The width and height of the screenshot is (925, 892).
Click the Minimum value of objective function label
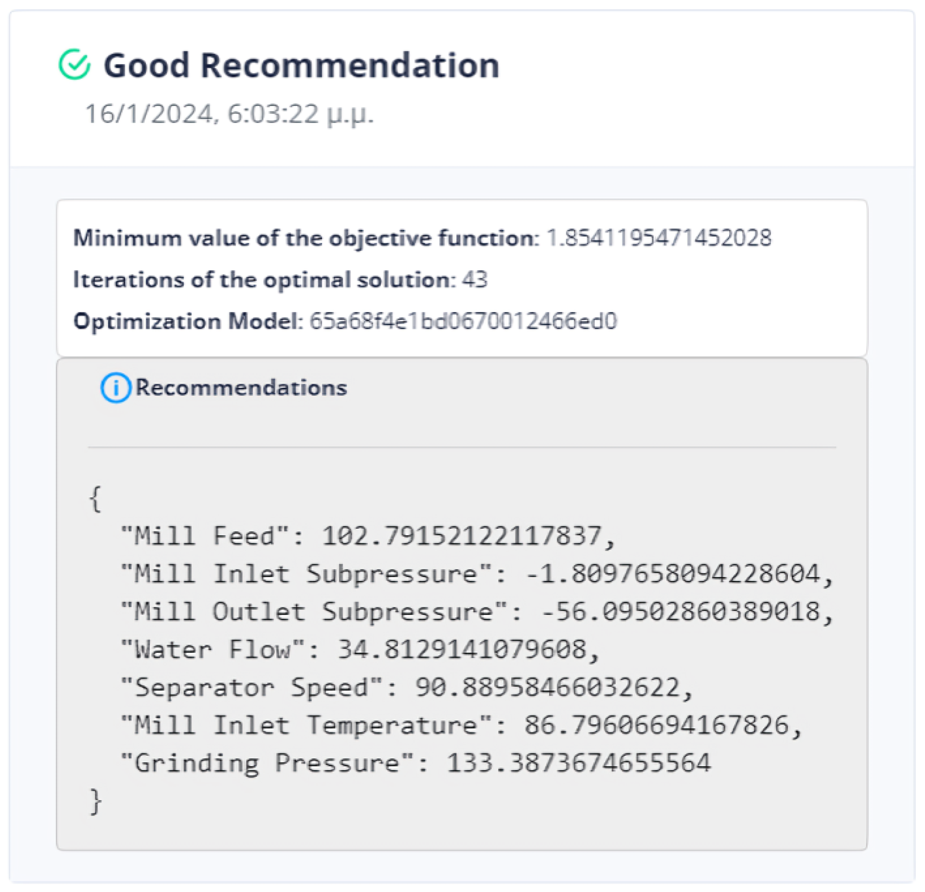306,238
